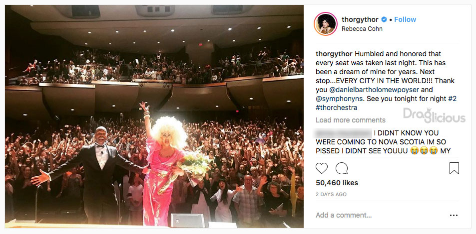Open Rebecca Cohn location link
The height and width of the screenshot is (234, 476).
(362, 29)
